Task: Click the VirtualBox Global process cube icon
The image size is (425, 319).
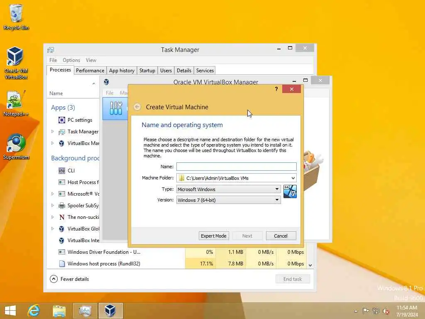Action: tap(61, 229)
